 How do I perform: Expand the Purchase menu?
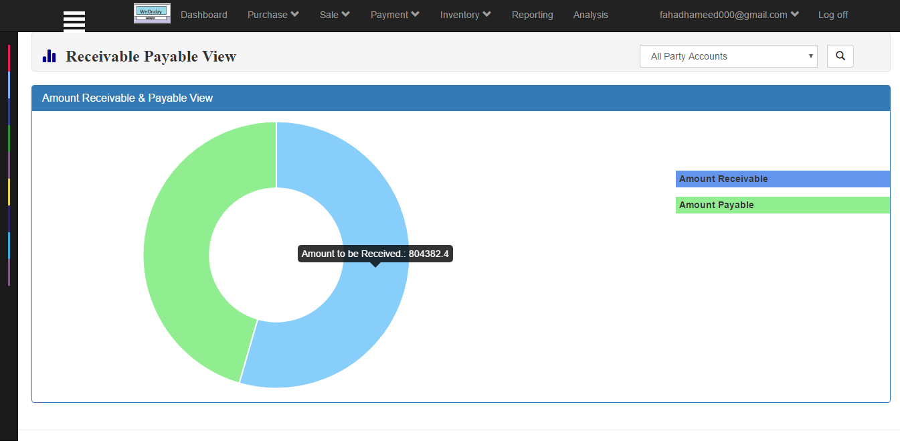point(272,14)
